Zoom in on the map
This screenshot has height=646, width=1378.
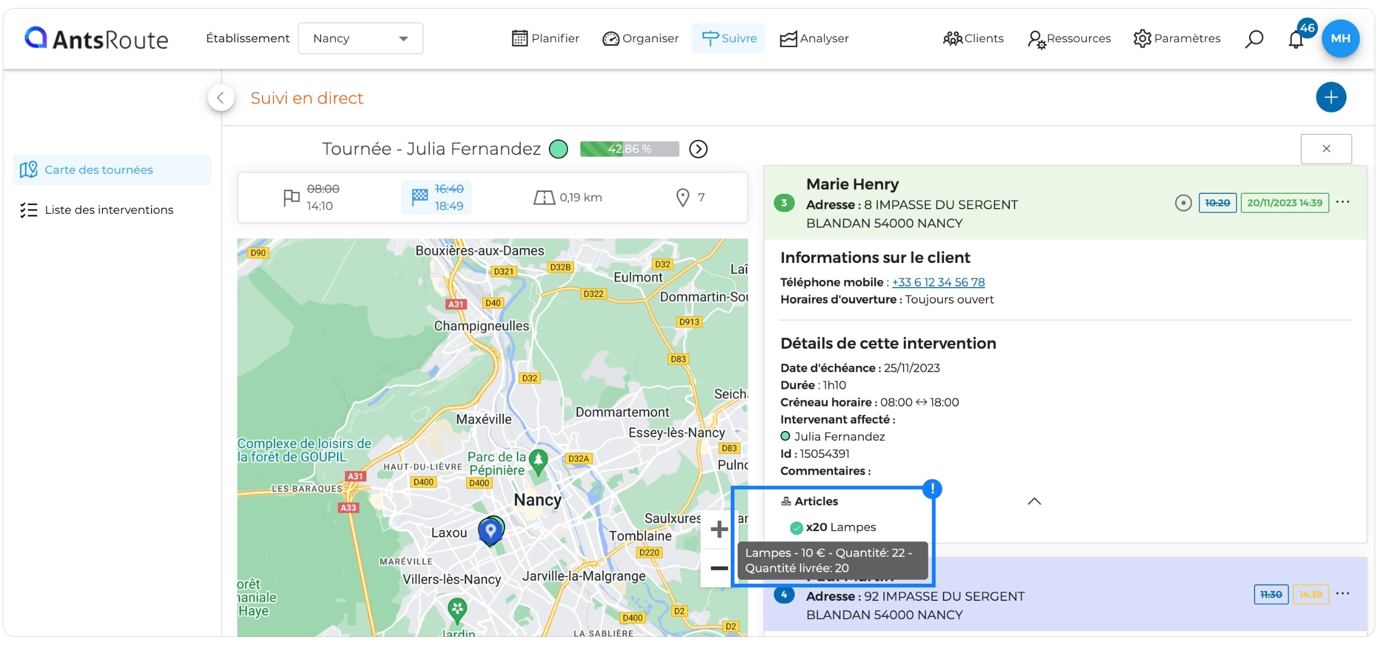tap(719, 529)
